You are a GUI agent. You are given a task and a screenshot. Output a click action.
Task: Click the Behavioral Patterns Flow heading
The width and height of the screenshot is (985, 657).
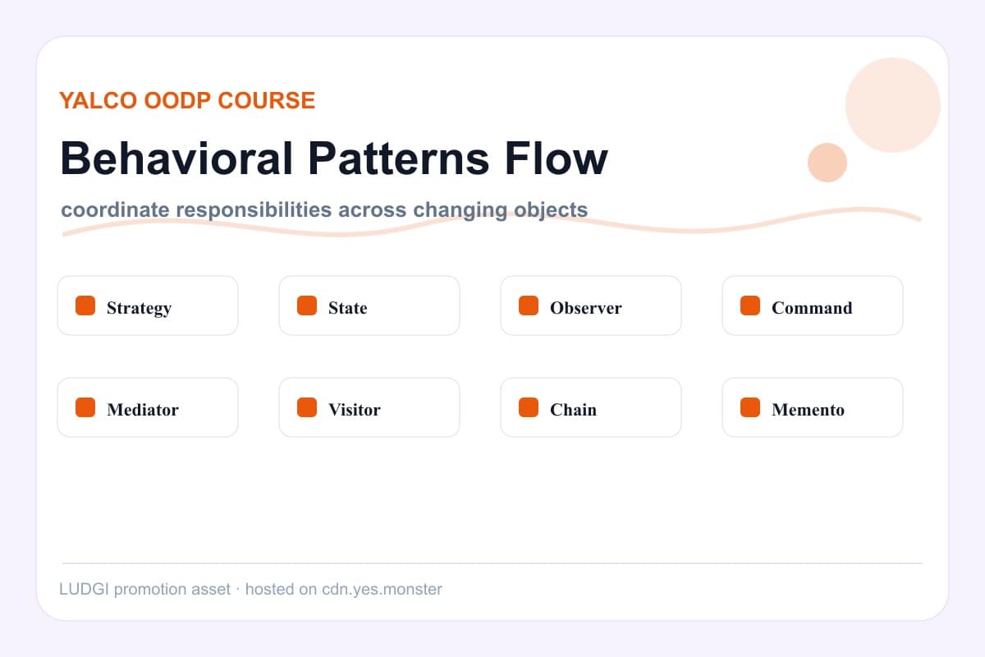pos(334,159)
